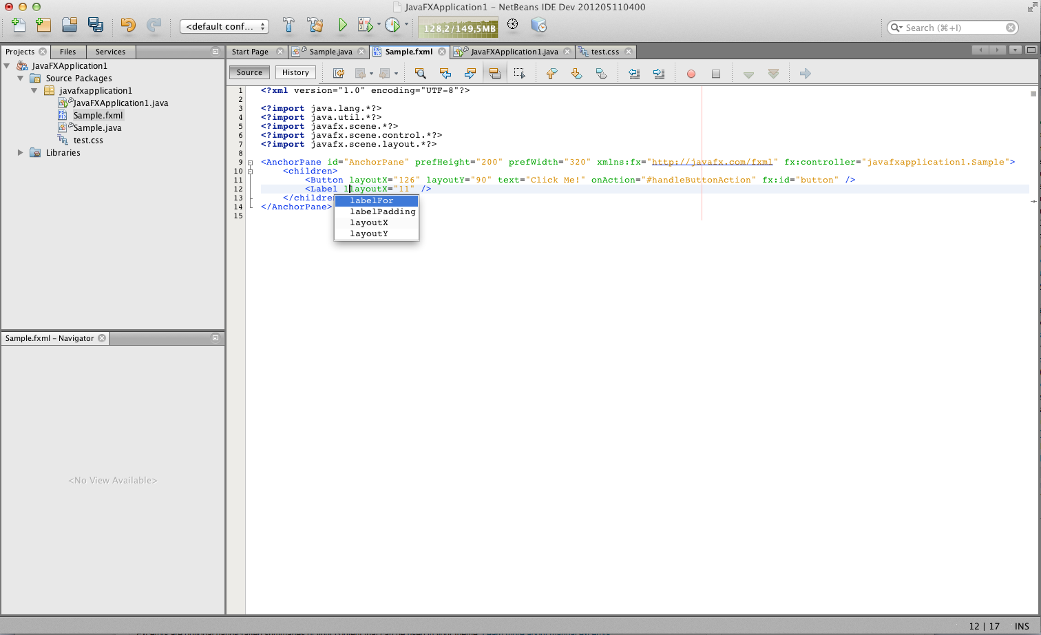1041x635 pixels.
Task: Start macro recording with red circle
Action: 691,74
